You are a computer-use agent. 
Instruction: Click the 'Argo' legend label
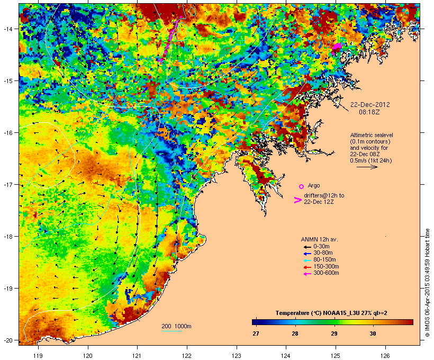pos(314,185)
